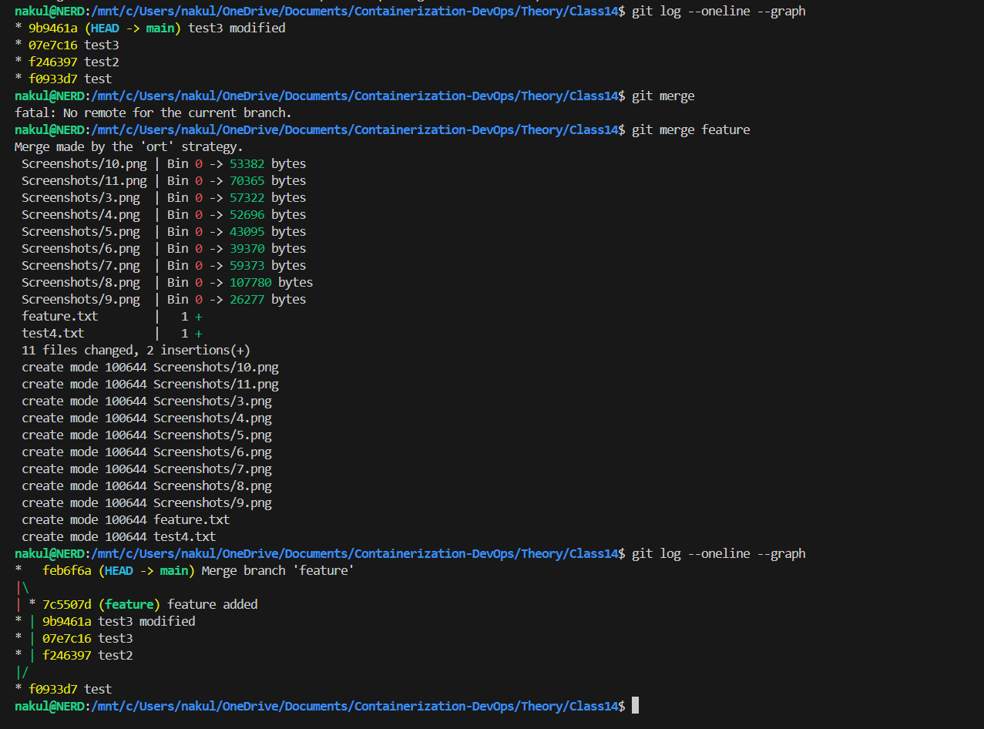Image resolution: width=984 pixels, height=729 pixels.
Task: Click the terminal cursor block at last prompt
Action: pyautogui.click(x=635, y=705)
